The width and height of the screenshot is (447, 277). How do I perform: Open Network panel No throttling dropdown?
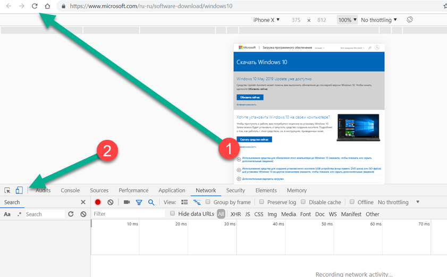tap(399, 202)
